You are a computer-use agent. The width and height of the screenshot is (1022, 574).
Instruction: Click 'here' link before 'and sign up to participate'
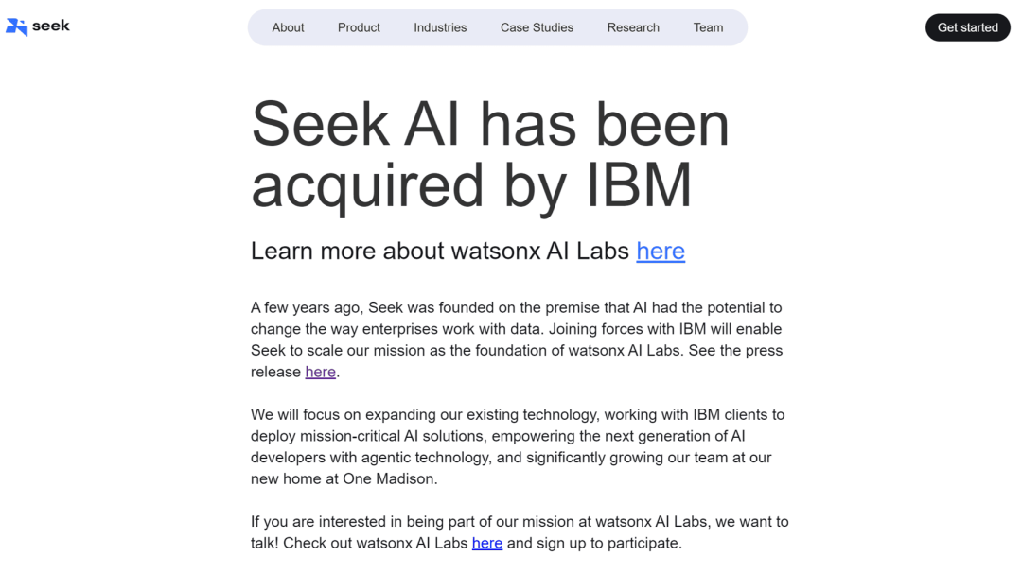click(x=487, y=544)
